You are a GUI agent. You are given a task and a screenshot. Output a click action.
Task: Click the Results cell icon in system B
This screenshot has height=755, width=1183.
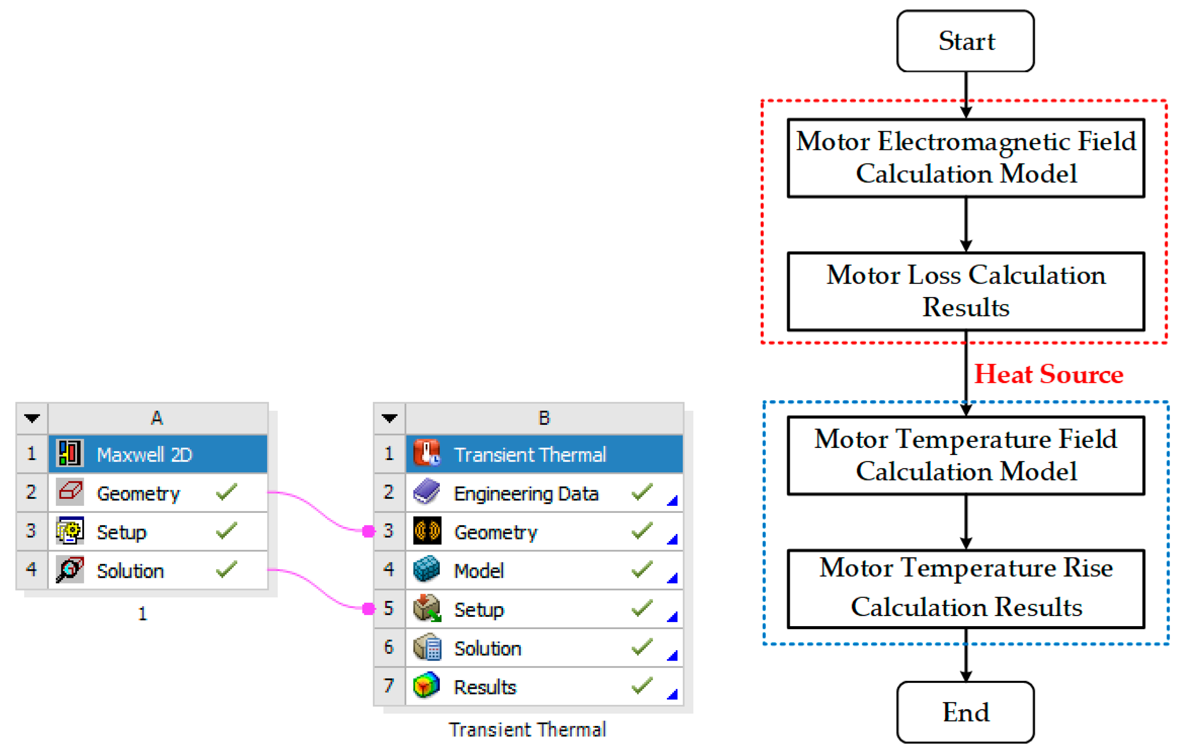tap(426, 686)
